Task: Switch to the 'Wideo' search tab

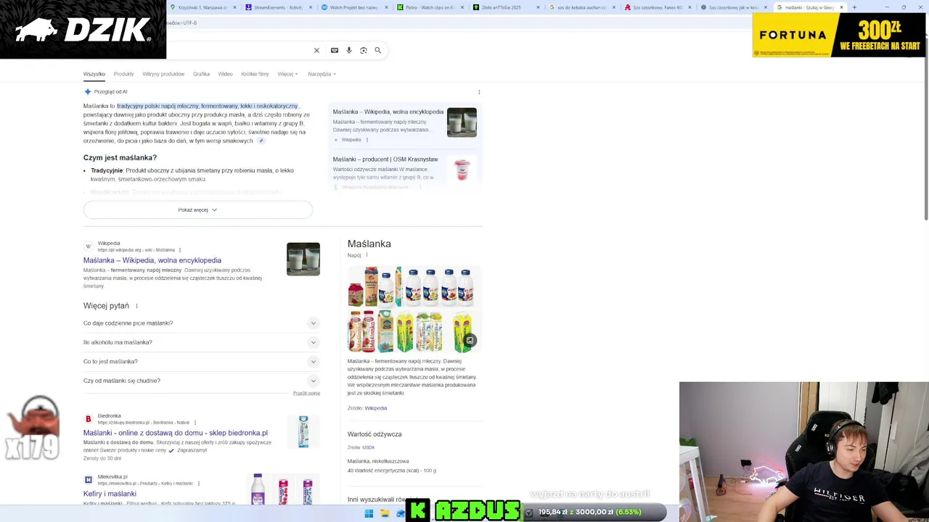Action: coord(226,74)
